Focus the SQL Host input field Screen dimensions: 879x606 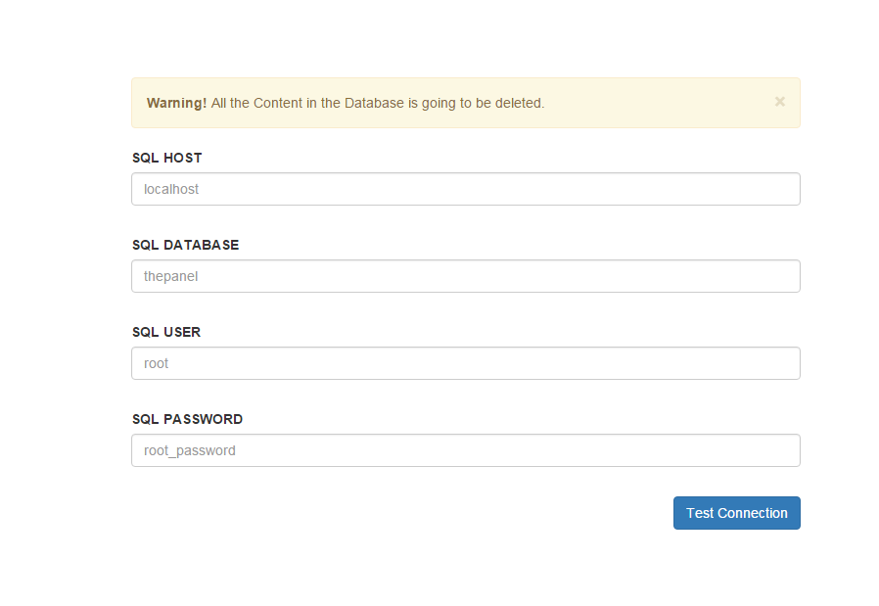click(466, 189)
